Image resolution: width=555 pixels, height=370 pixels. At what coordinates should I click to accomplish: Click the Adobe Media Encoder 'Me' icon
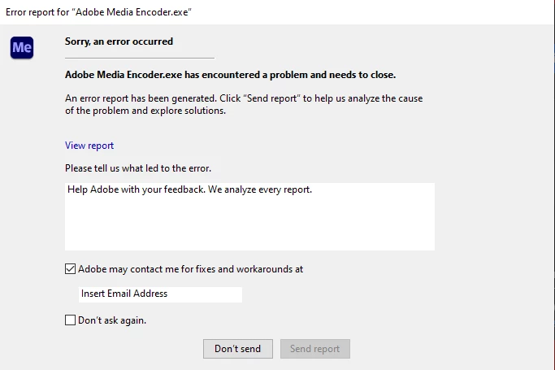[22, 47]
